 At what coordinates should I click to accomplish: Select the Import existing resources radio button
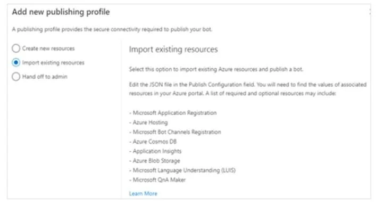coord(16,62)
